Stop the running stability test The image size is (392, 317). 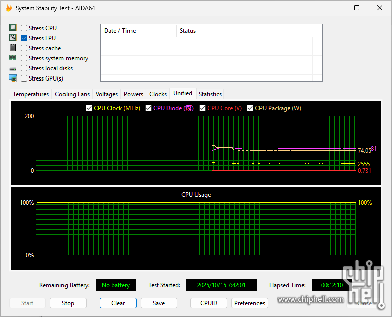pyautogui.click(x=68, y=303)
